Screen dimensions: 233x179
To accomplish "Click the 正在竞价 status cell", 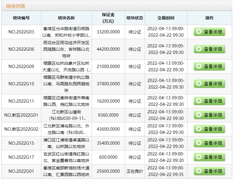I will (135, 171).
